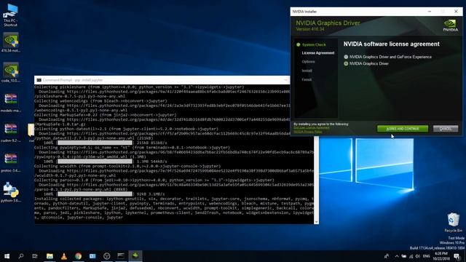Open the clock and date flyout
Screen dimensions: 466x262
click(x=441, y=256)
